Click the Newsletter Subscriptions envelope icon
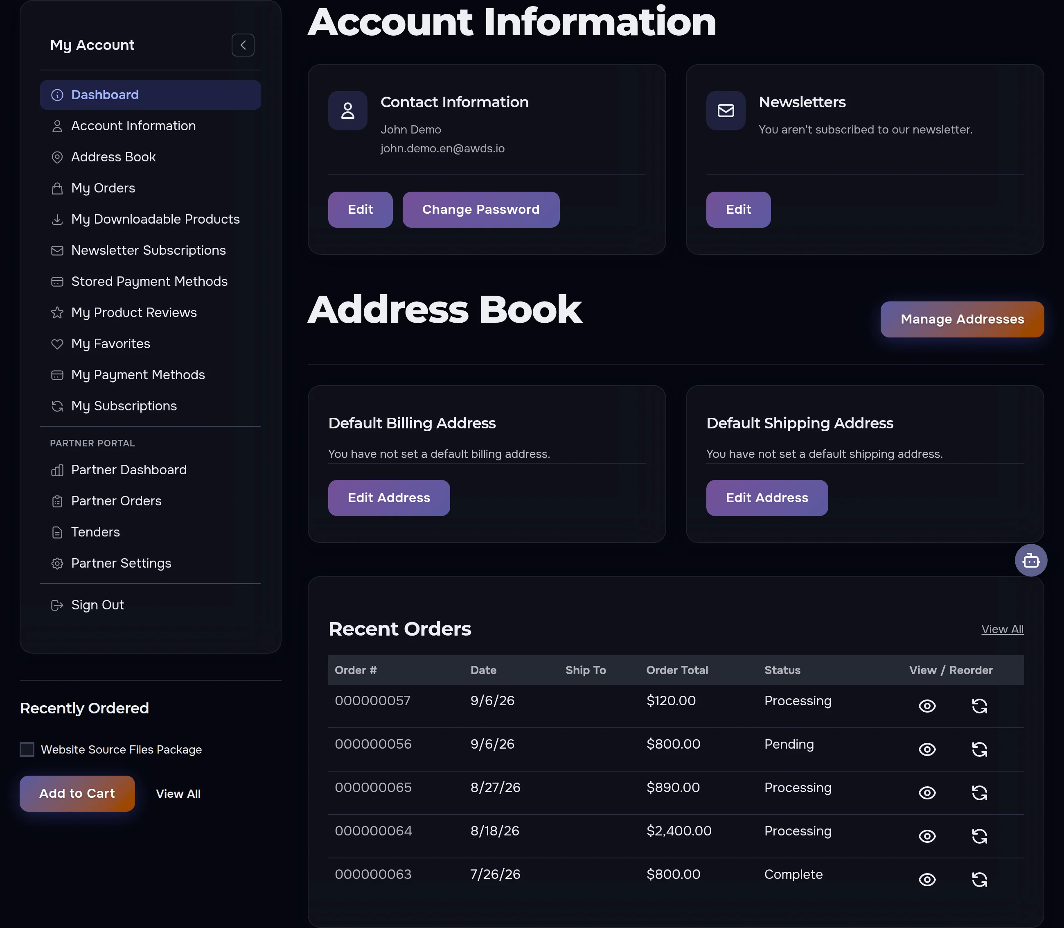This screenshot has height=928, width=1064. [x=57, y=251]
